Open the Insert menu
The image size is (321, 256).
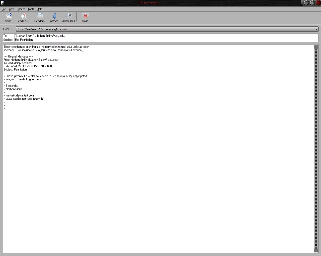coord(21,9)
